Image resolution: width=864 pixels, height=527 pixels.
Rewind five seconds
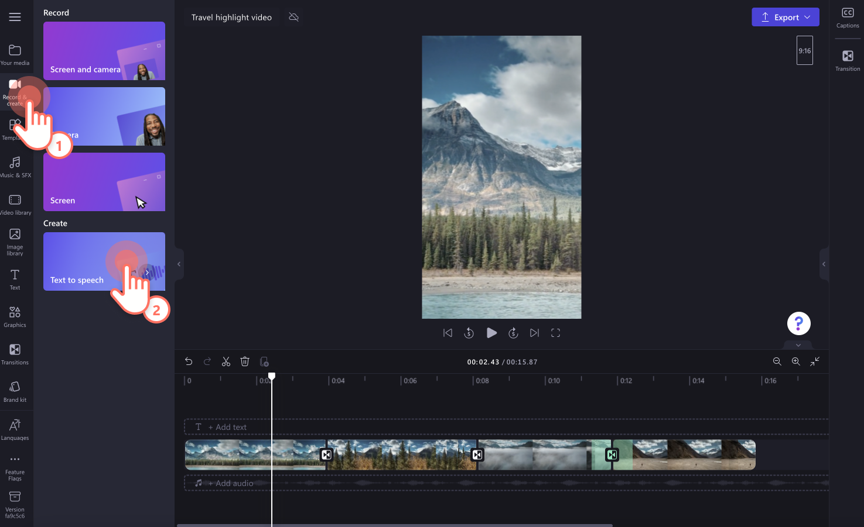click(x=469, y=333)
